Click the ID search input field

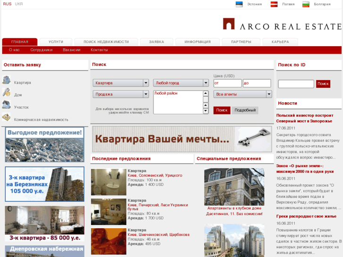(x=296, y=84)
